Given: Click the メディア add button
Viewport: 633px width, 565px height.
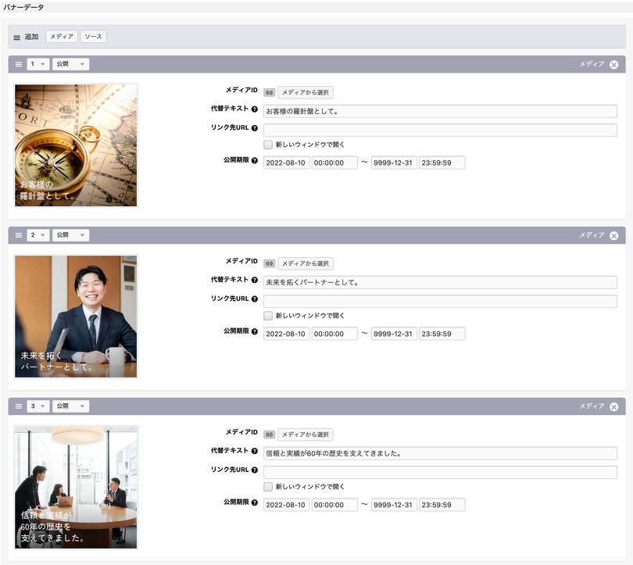Looking at the screenshot, I should pos(62,37).
